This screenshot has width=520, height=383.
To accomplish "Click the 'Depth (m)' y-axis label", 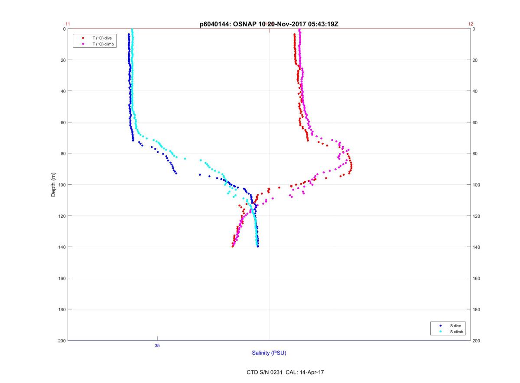I will pos(53,185).
